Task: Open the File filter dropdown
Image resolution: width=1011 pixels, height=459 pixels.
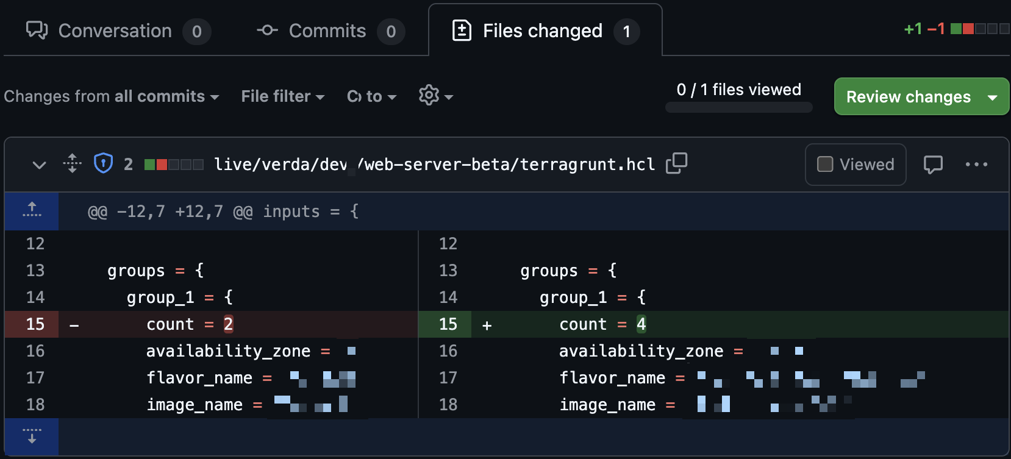Action: pos(283,96)
